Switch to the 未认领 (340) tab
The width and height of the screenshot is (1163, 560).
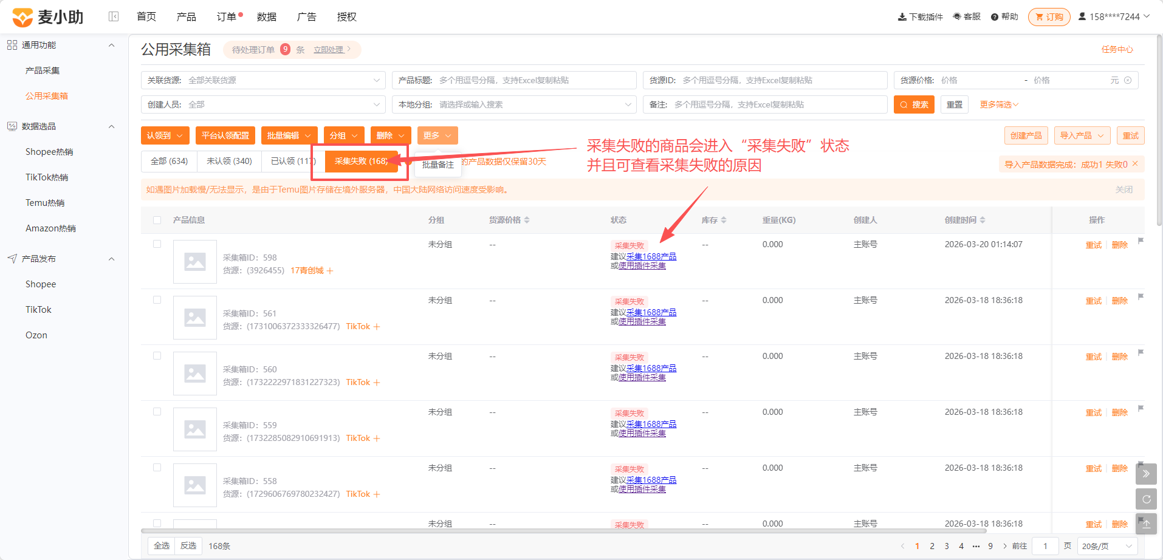point(229,161)
